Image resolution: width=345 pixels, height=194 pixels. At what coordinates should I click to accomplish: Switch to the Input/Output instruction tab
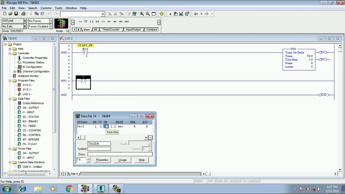pyautogui.click(x=133, y=30)
